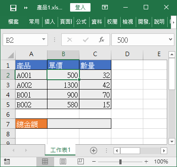Click the Save disk icon
This screenshot has height=167, width=177.
click(13, 8)
